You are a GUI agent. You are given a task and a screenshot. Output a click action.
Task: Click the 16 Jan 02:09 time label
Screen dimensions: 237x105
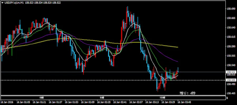coord(87,102)
